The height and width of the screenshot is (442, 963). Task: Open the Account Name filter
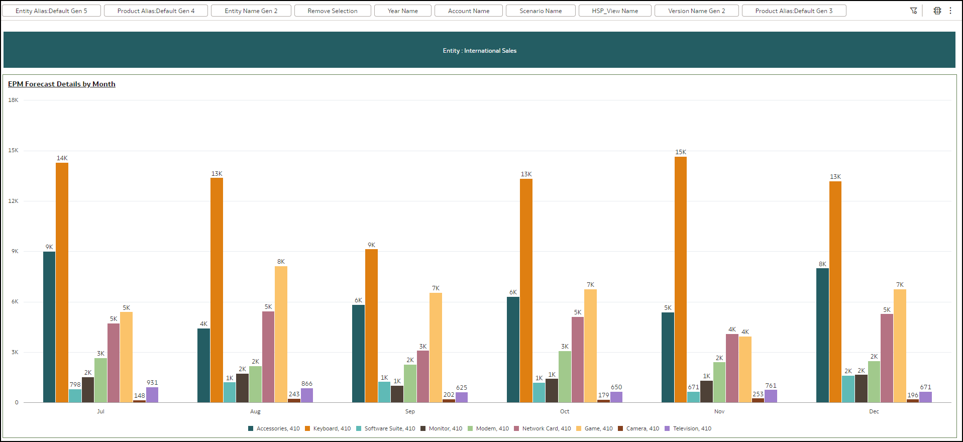click(469, 11)
